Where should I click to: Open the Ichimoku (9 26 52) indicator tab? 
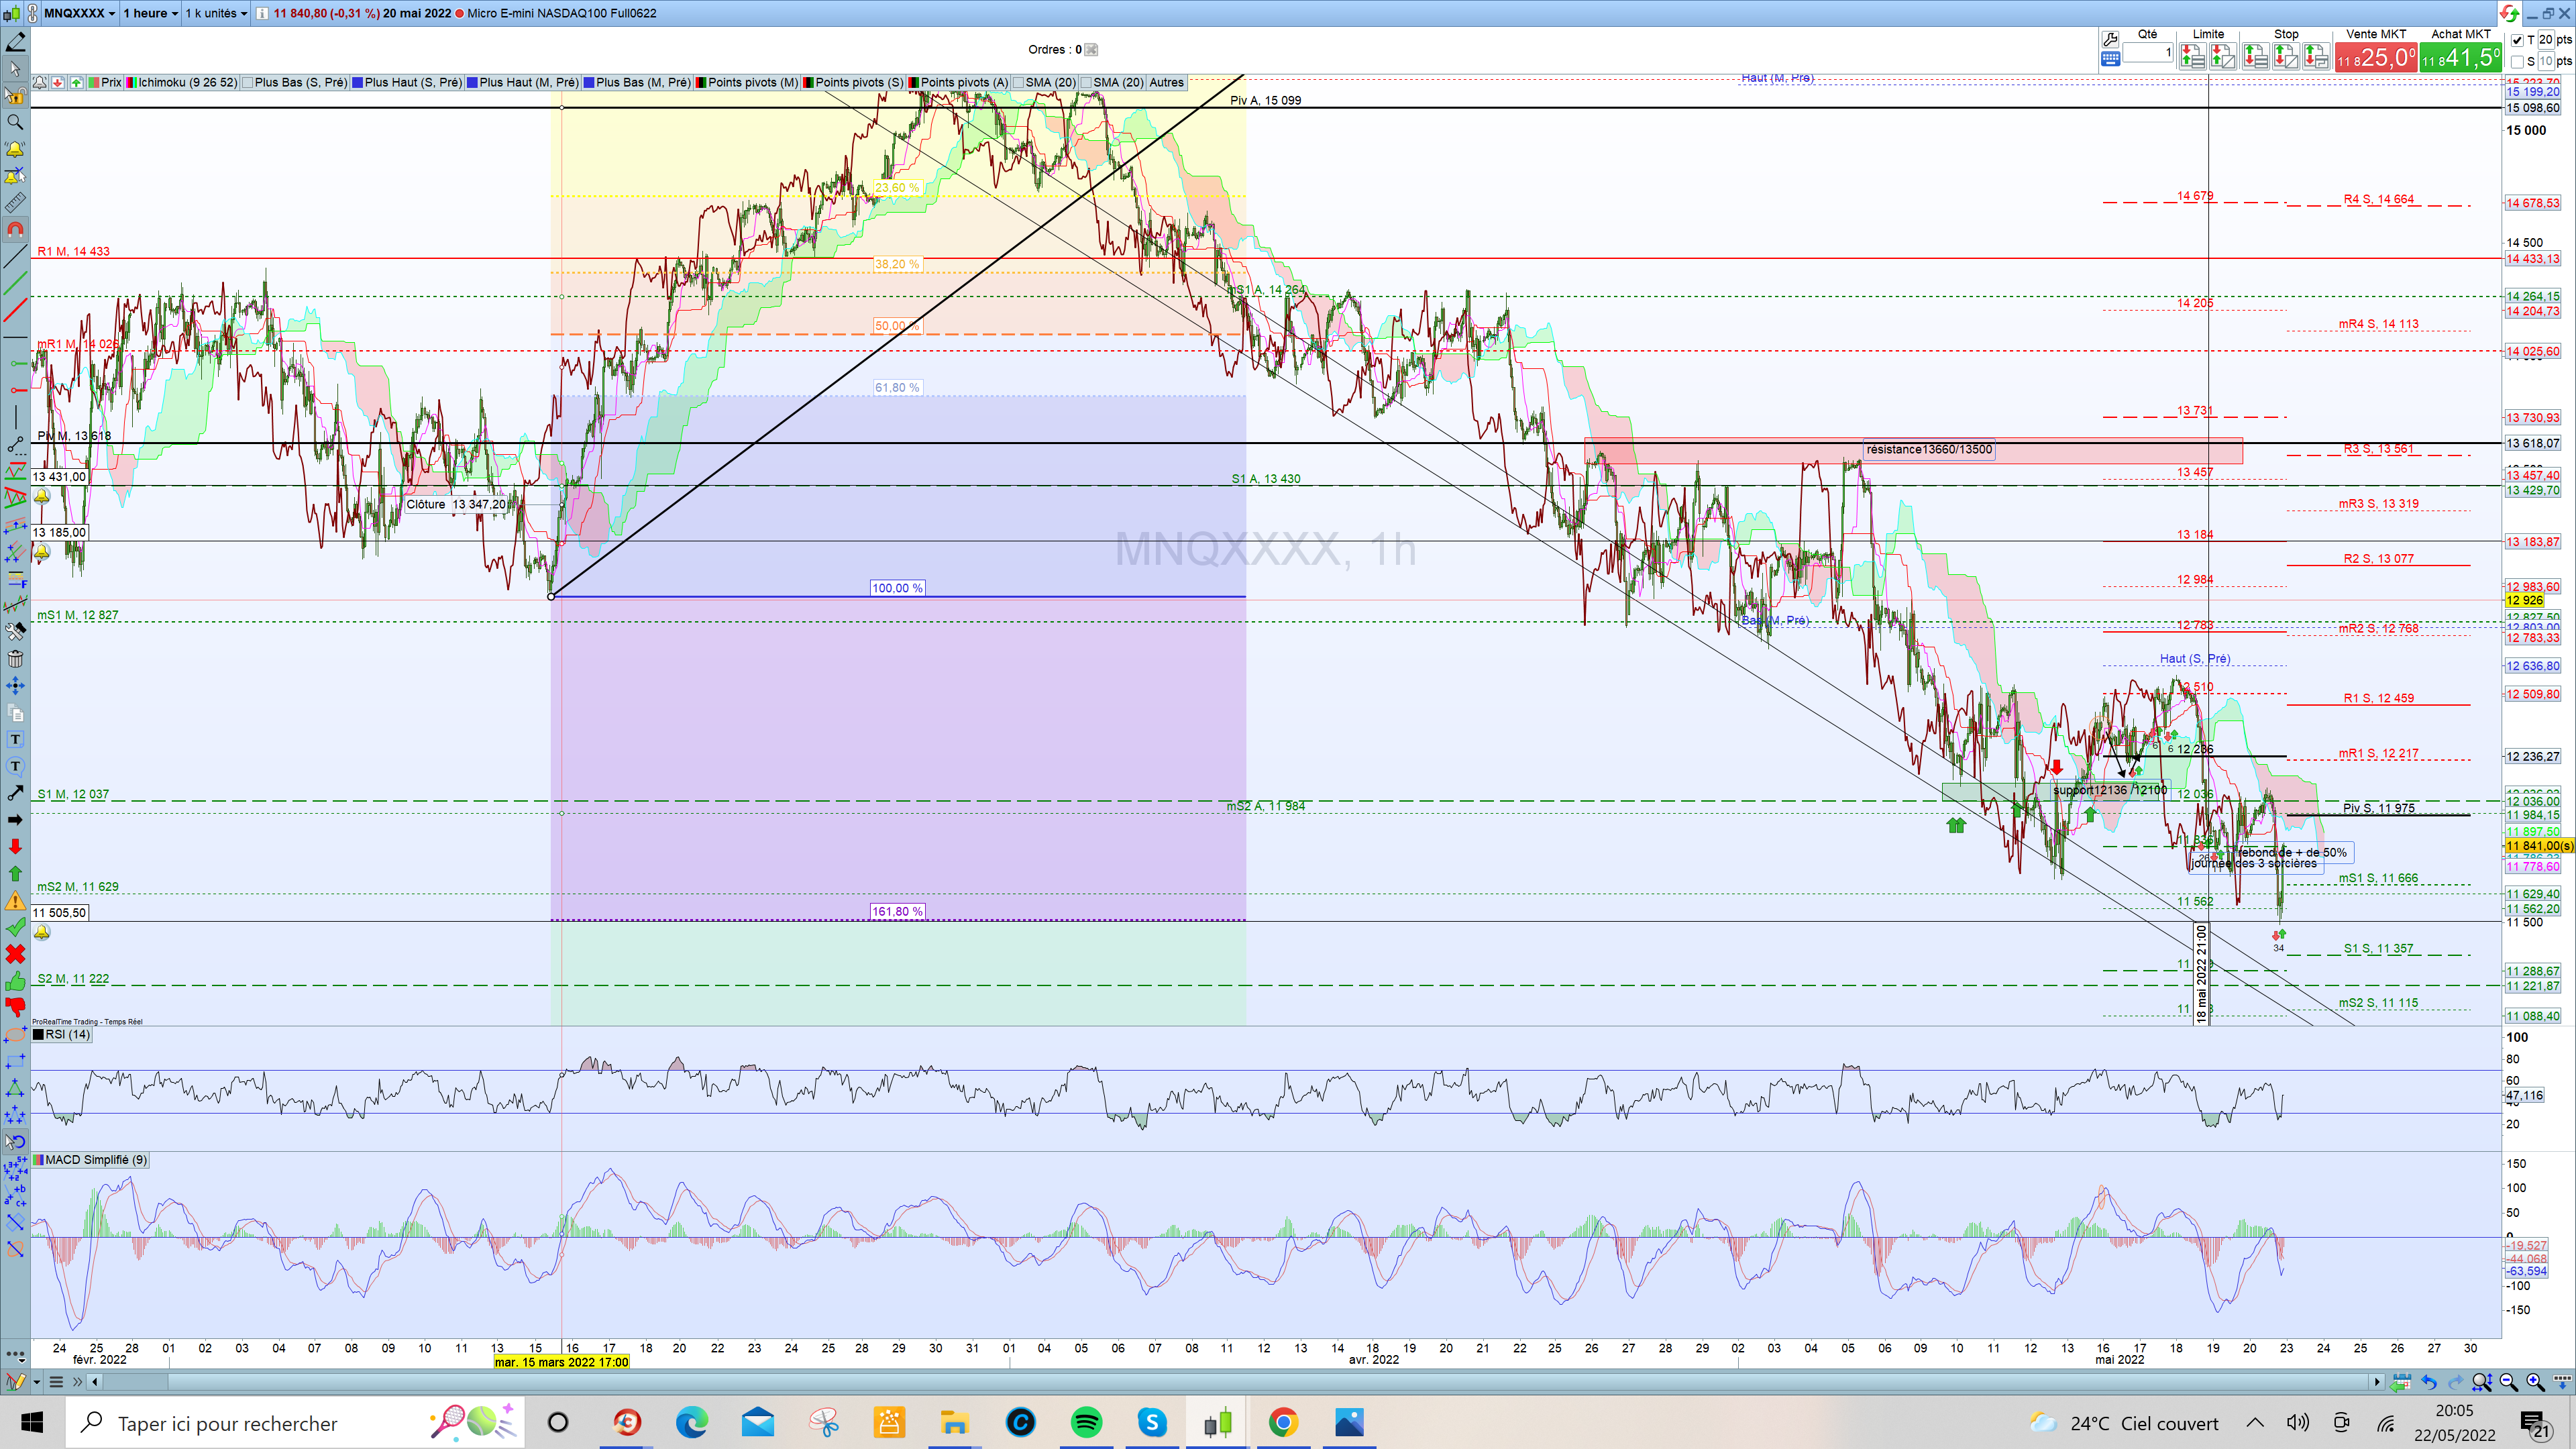pos(187,83)
